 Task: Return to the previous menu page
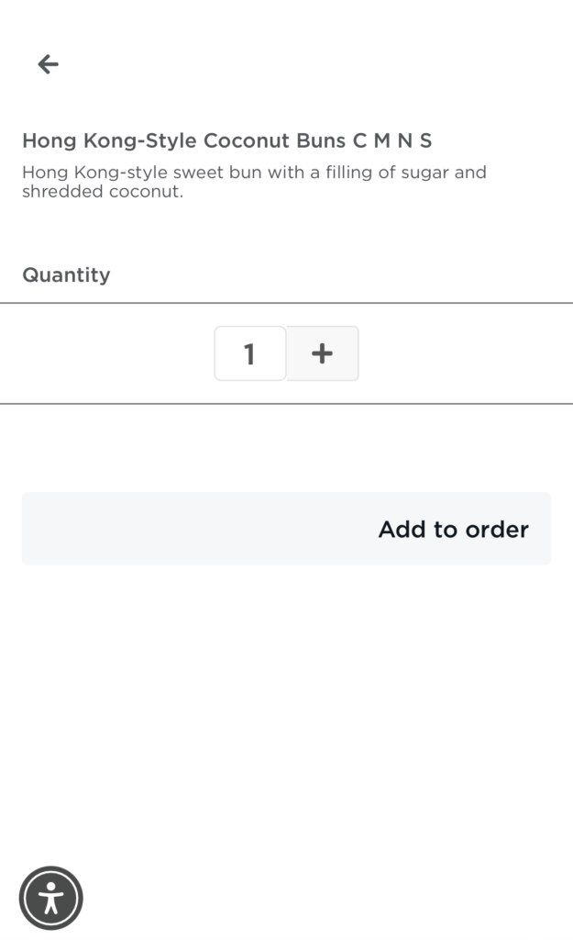(48, 63)
